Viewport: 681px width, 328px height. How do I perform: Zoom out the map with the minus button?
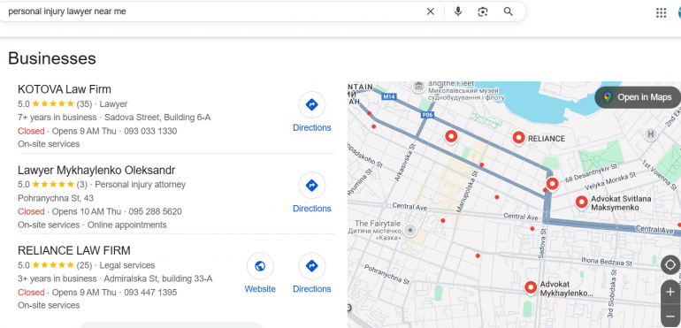(x=670, y=316)
